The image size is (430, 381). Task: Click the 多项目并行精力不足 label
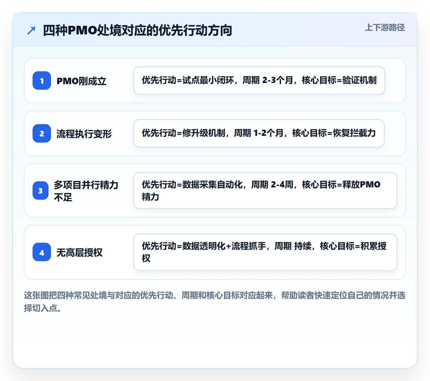pos(86,191)
